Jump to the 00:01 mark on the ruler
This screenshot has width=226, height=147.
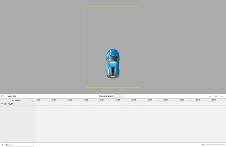click(53, 100)
